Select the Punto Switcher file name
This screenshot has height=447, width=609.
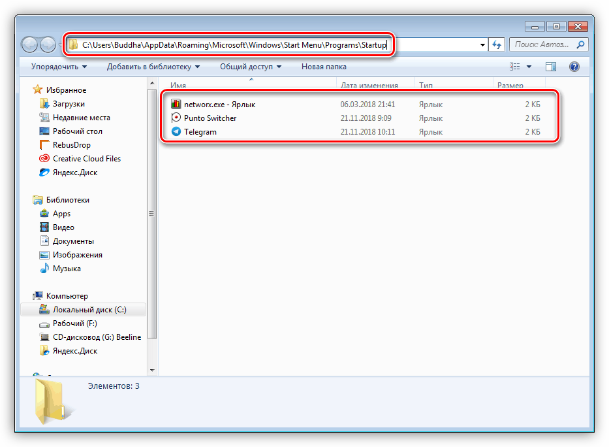click(x=210, y=118)
